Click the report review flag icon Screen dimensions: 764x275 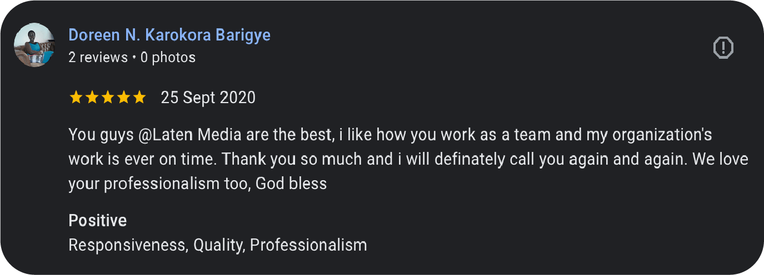(x=723, y=48)
